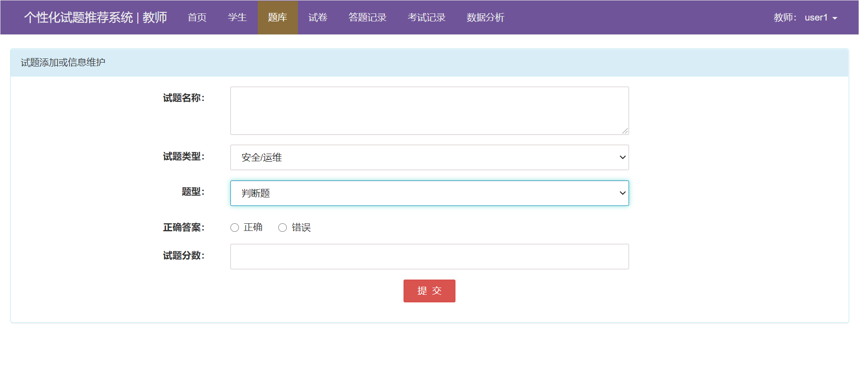This screenshot has height=368, width=859.
Task: Expand the 试题类型 dropdown showing 安全/运维
Action: [429, 157]
